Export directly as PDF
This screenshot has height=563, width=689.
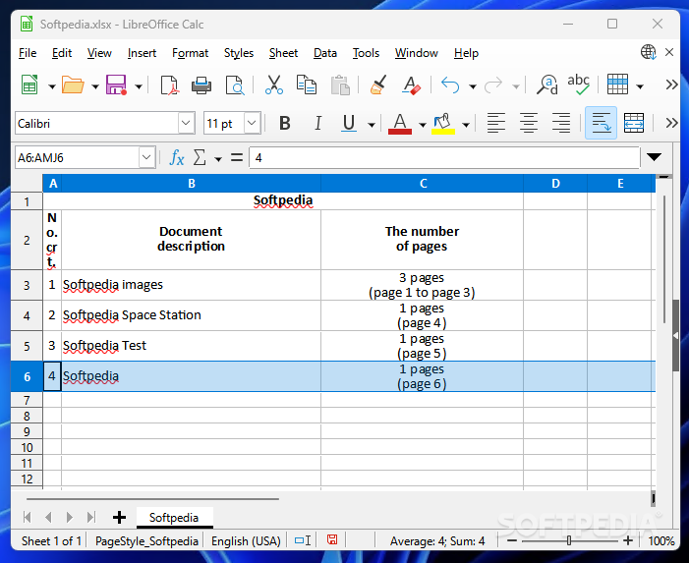point(170,85)
